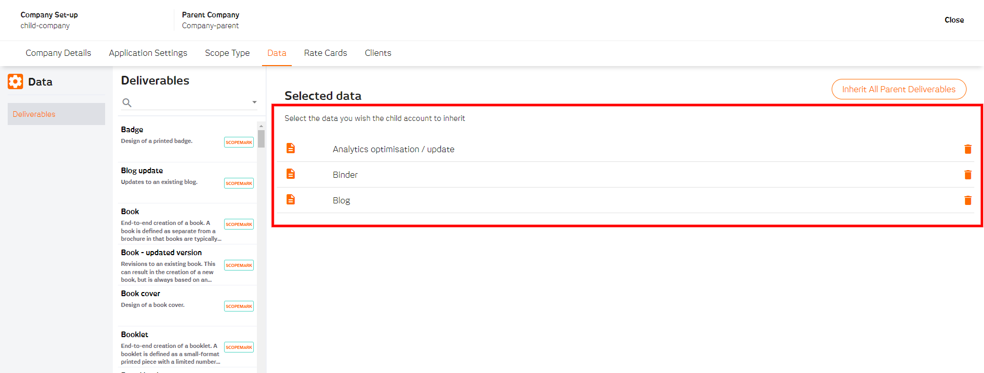Delete Analytics optimisation / update deliverable
The image size is (984, 373).
coord(968,149)
